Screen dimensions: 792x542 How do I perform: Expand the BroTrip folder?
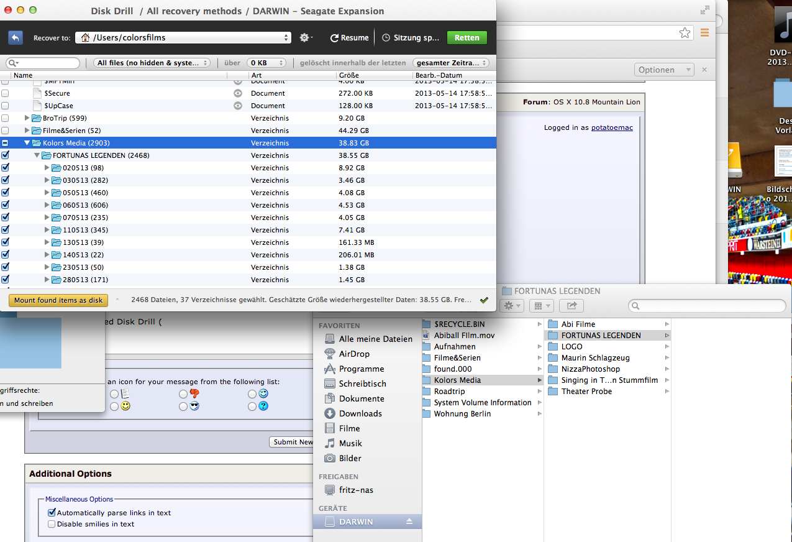pos(27,118)
